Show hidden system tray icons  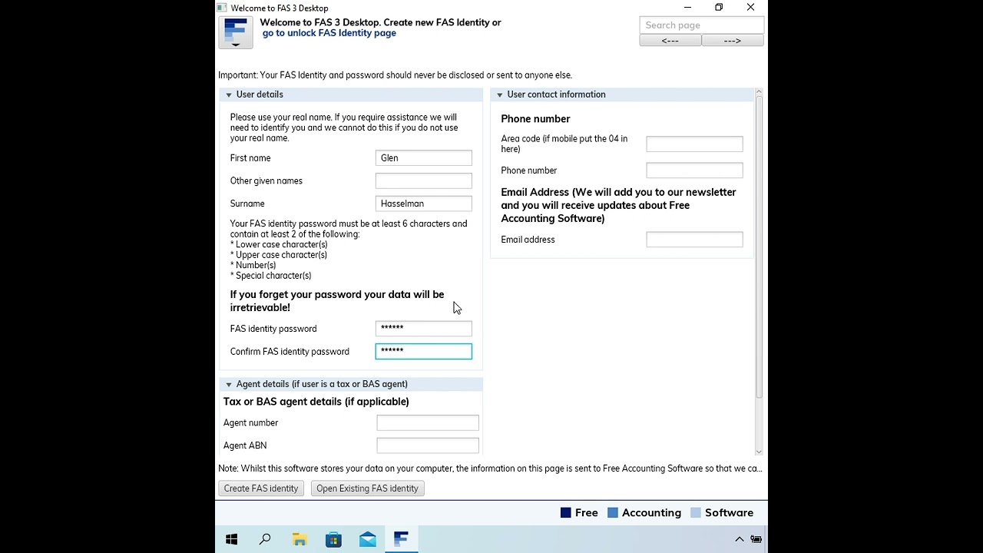click(x=740, y=539)
